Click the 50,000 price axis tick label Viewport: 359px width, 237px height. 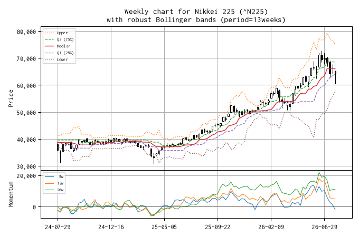coord(26,113)
